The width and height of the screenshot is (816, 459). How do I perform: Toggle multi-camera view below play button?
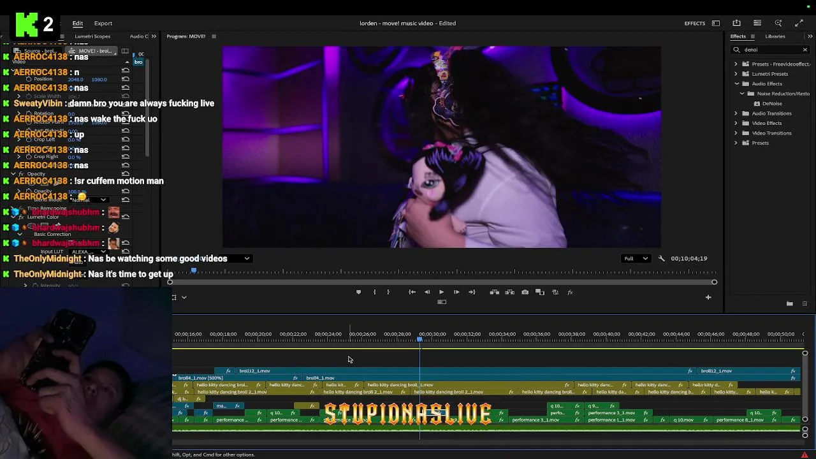(x=441, y=302)
